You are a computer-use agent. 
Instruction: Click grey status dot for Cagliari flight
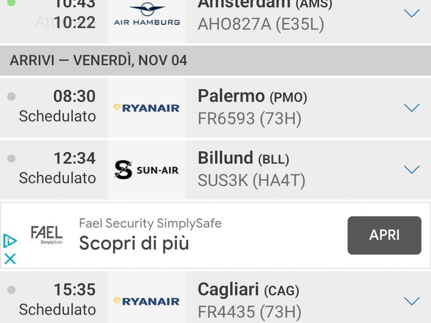pyautogui.click(x=11, y=290)
